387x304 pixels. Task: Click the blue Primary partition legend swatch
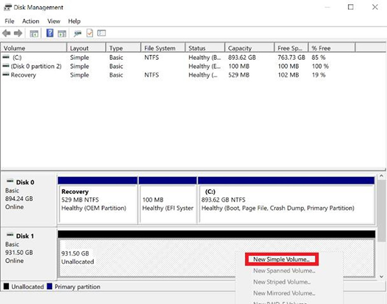coord(50,286)
